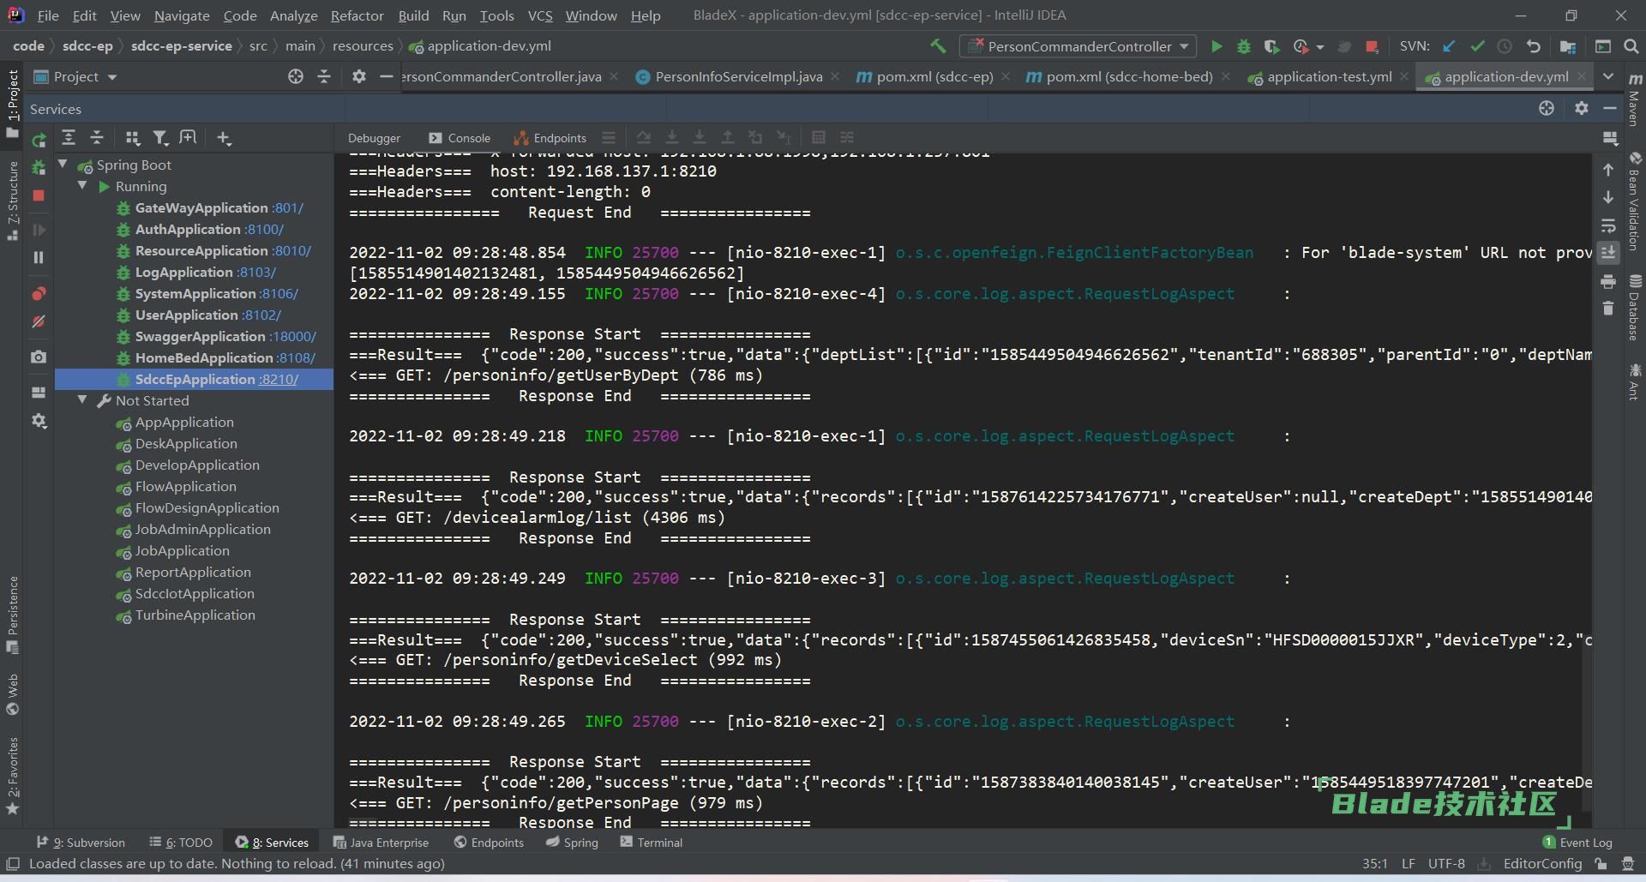
Task: Click Rerun icon in Services sidebar
Action: [39, 140]
